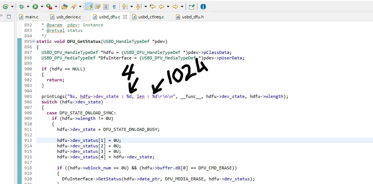
Task: Open the Search dropdown arrow
Action: click(80, 7)
